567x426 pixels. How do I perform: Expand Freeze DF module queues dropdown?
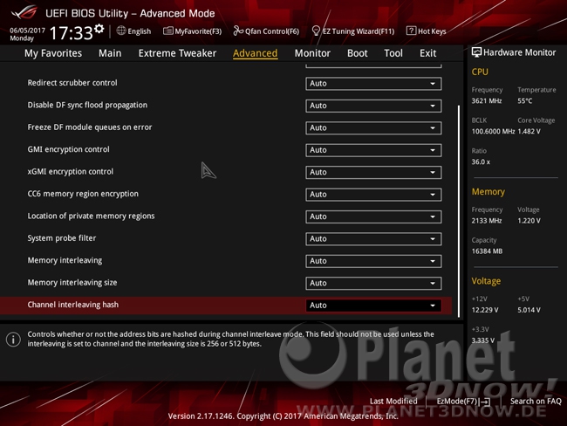tap(373, 127)
